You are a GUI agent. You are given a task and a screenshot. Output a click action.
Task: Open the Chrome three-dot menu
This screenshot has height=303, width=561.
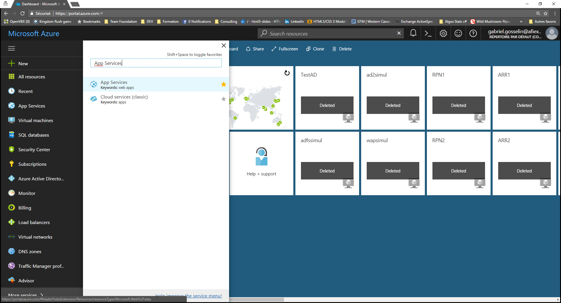(555, 13)
